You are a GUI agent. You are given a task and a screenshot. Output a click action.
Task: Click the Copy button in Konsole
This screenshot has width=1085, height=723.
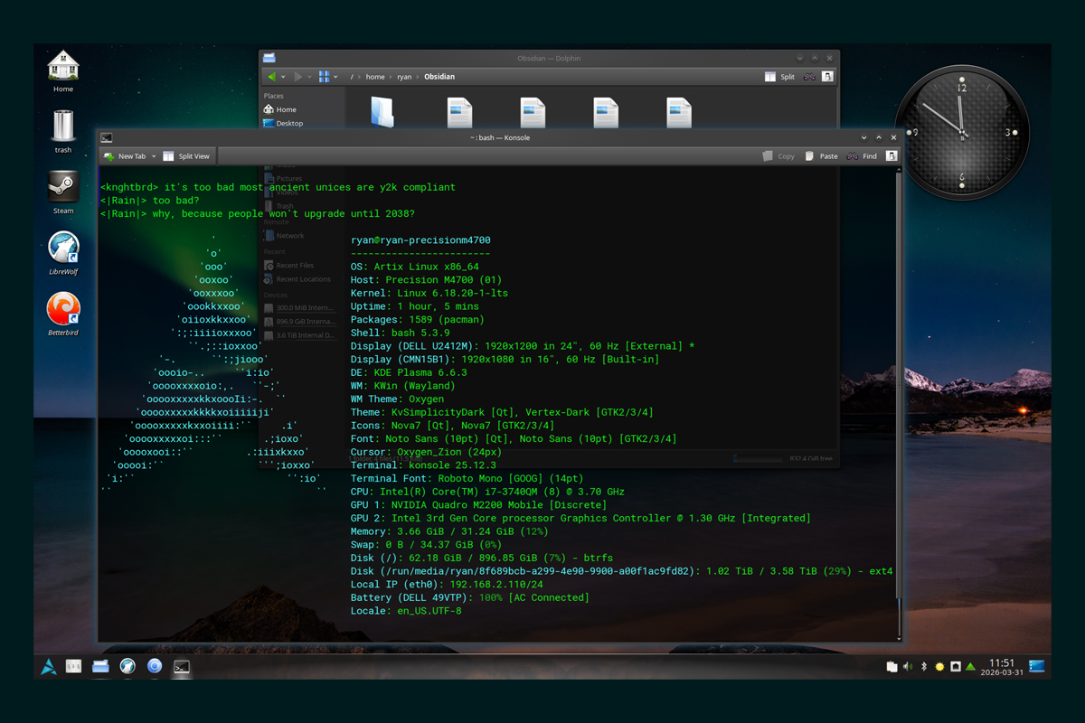point(778,156)
